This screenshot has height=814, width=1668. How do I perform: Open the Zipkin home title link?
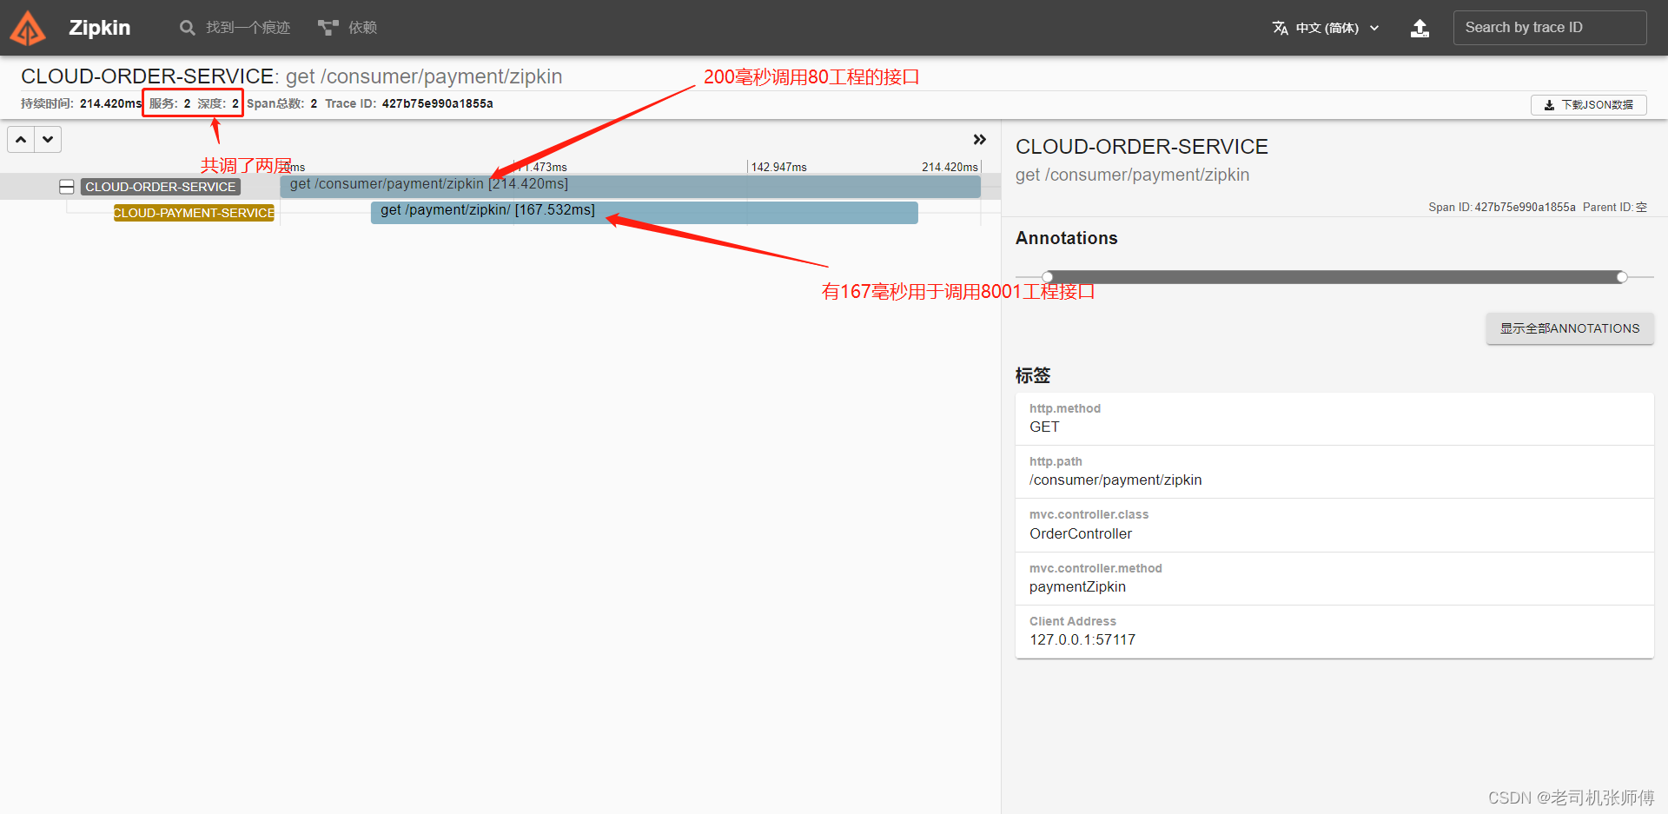point(99,28)
